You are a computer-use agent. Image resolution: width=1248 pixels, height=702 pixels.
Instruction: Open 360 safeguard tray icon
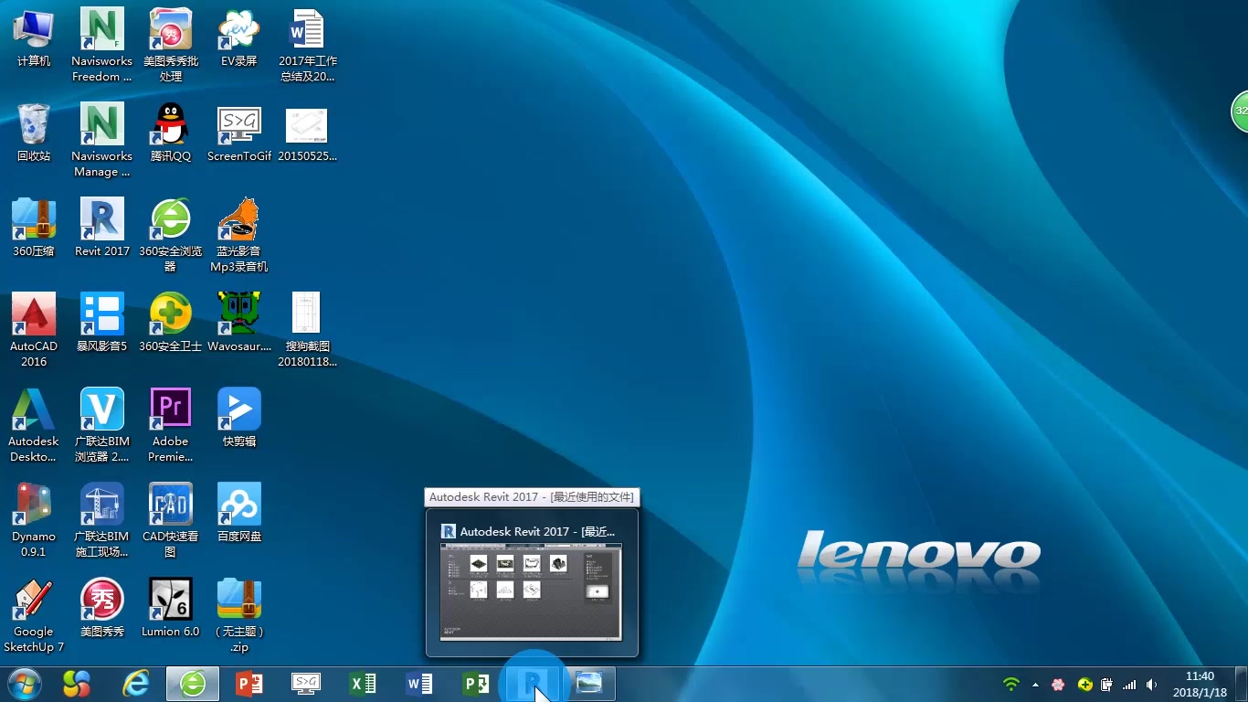1084,684
